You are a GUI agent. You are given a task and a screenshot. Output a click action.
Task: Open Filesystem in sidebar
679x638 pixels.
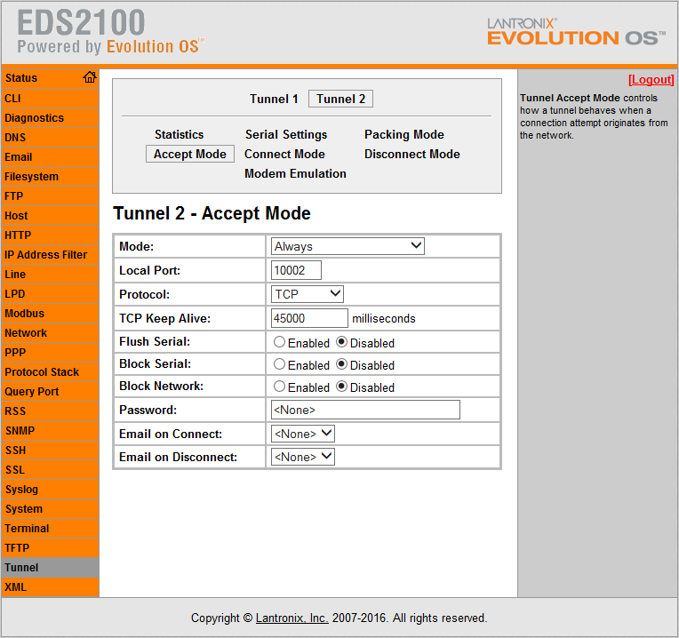tap(51, 177)
